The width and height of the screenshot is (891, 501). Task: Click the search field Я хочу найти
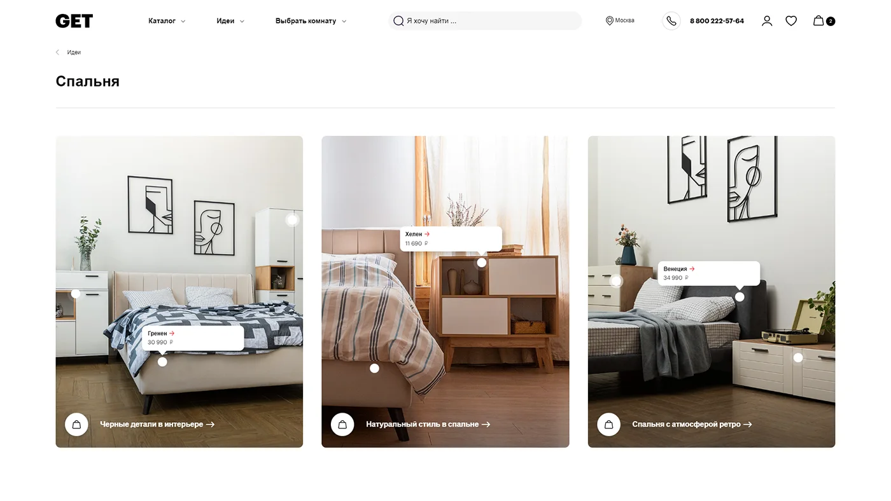(x=485, y=21)
